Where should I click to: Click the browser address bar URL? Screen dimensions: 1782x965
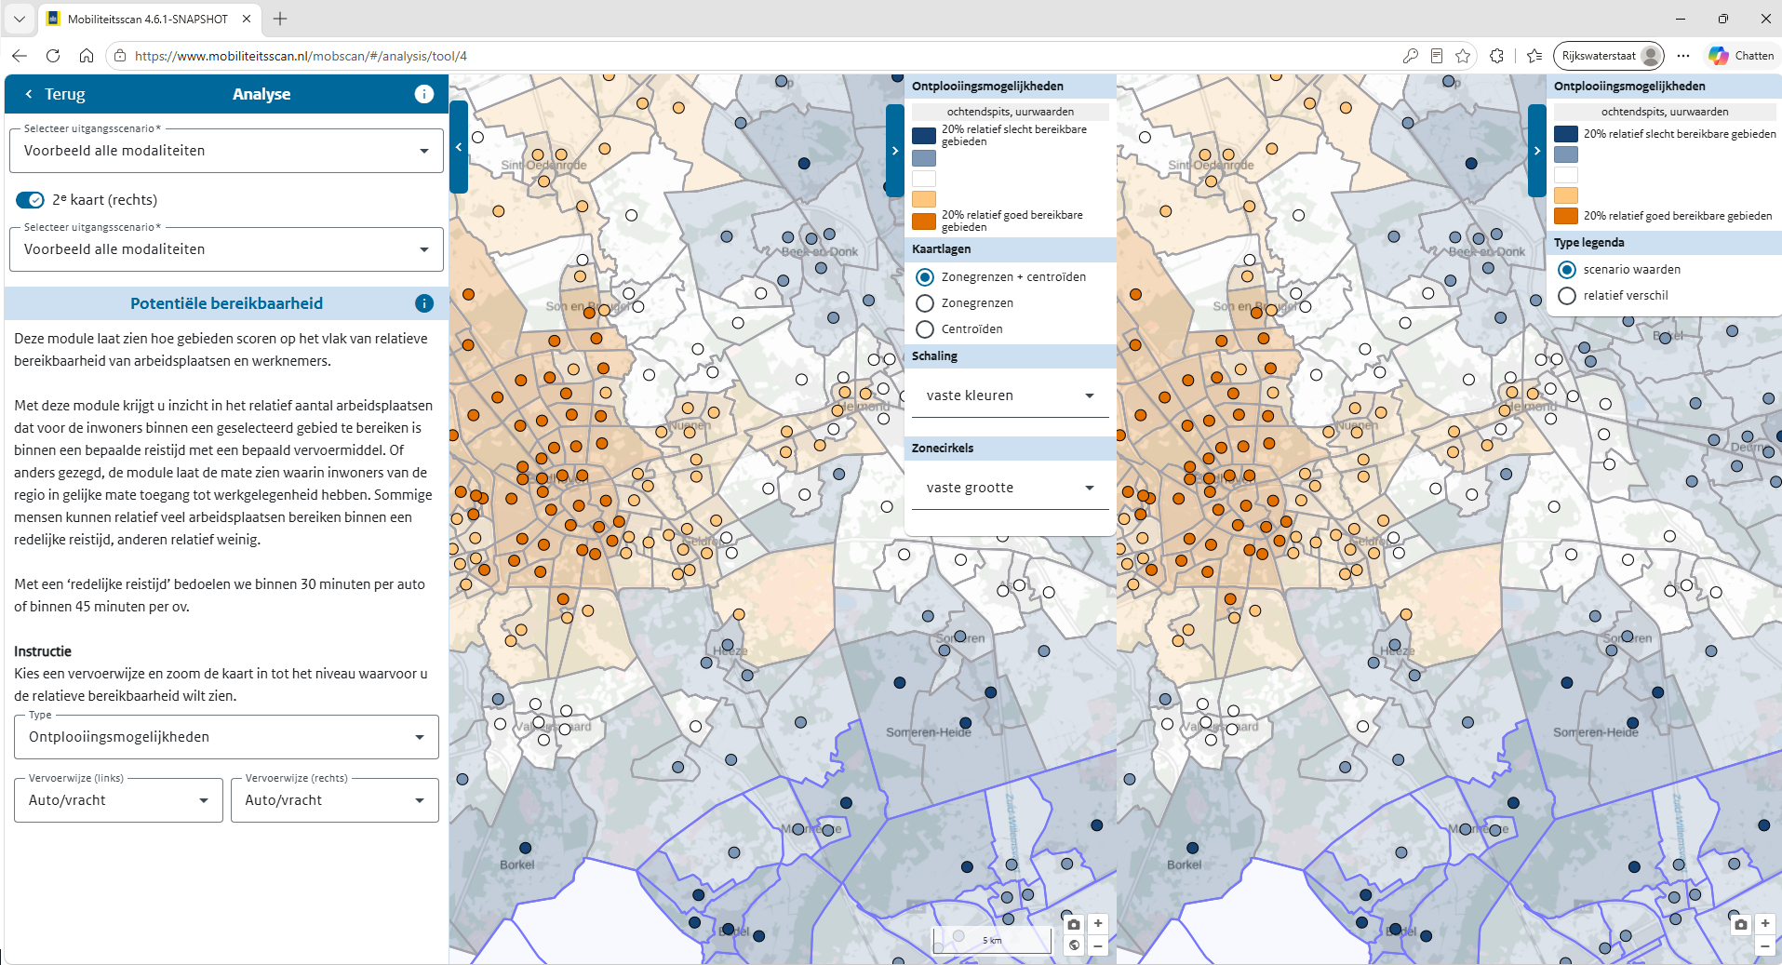pos(301,56)
